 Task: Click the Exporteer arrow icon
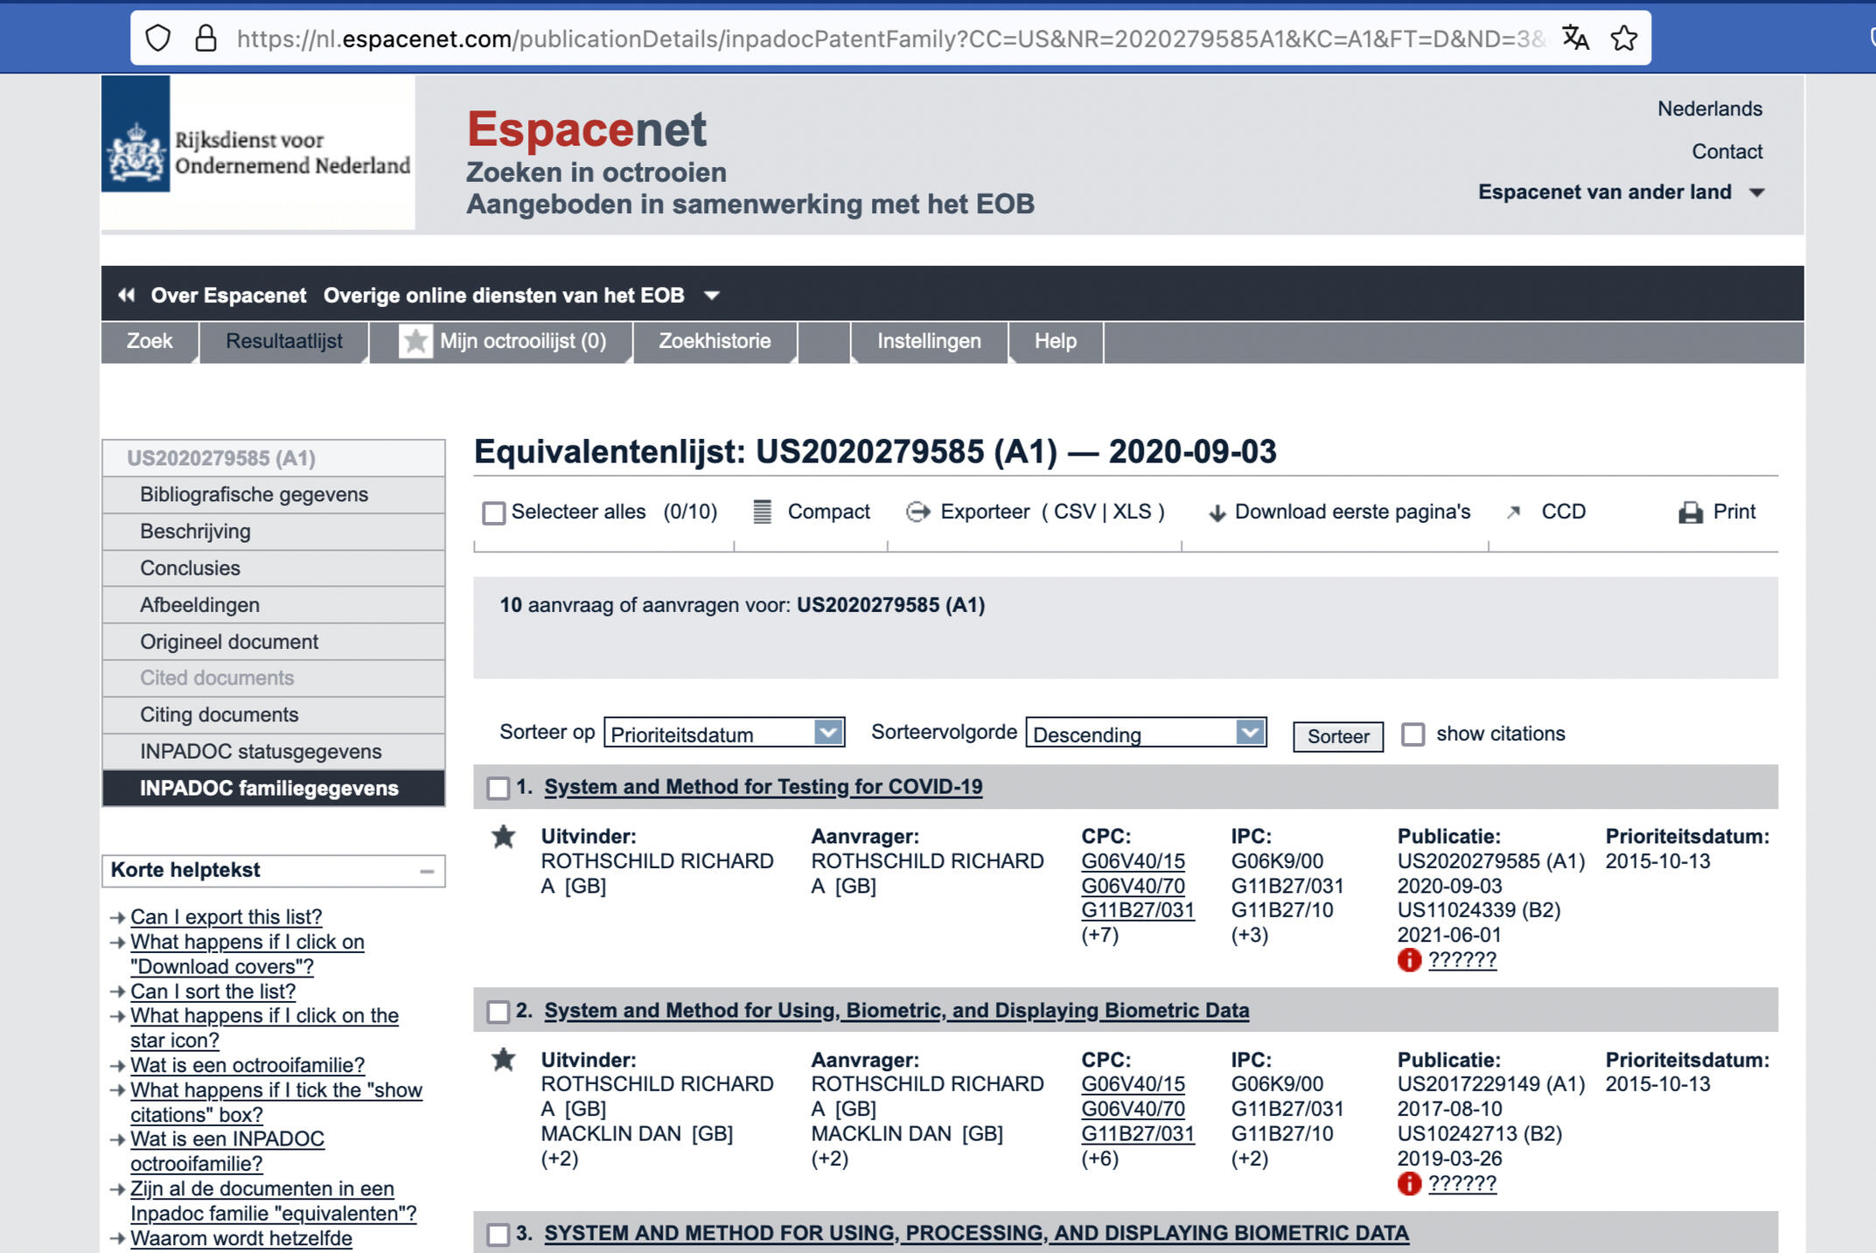click(x=917, y=512)
